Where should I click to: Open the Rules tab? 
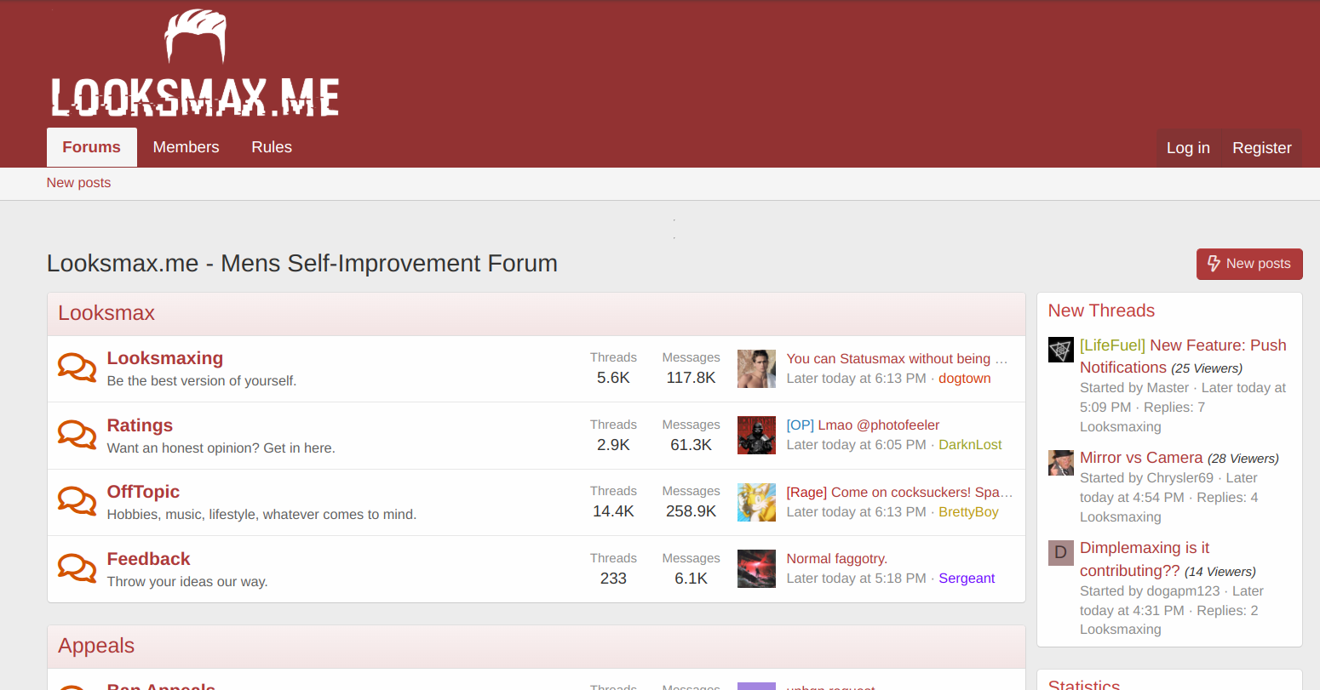pyautogui.click(x=272, y=147)
